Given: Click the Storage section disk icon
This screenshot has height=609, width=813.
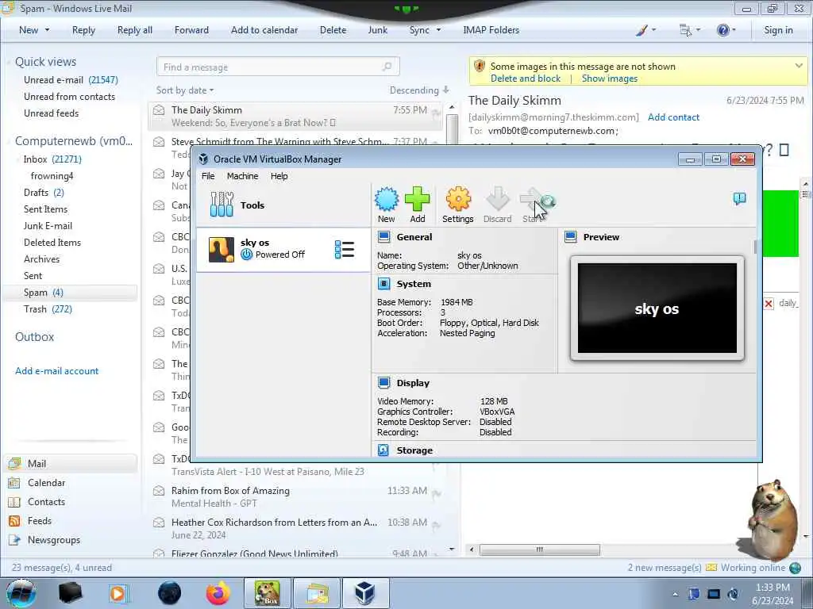Looking at the screenshot, I should pos(383,450).
